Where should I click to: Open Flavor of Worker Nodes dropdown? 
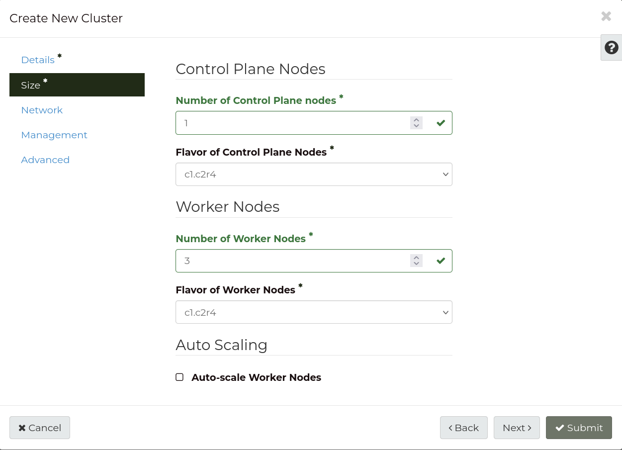314,312
